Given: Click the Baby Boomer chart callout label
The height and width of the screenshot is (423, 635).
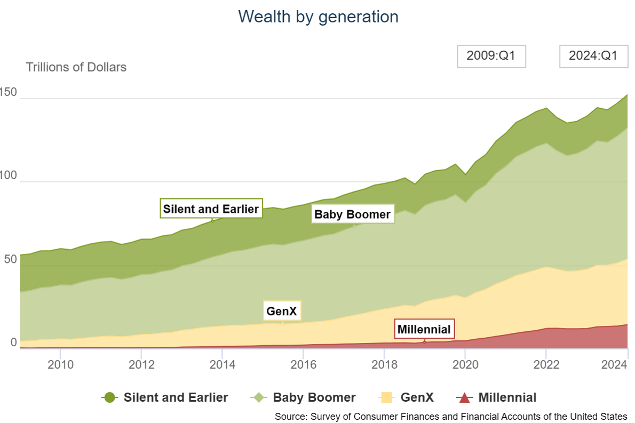Looking at the screenshot, I should 352,214.
